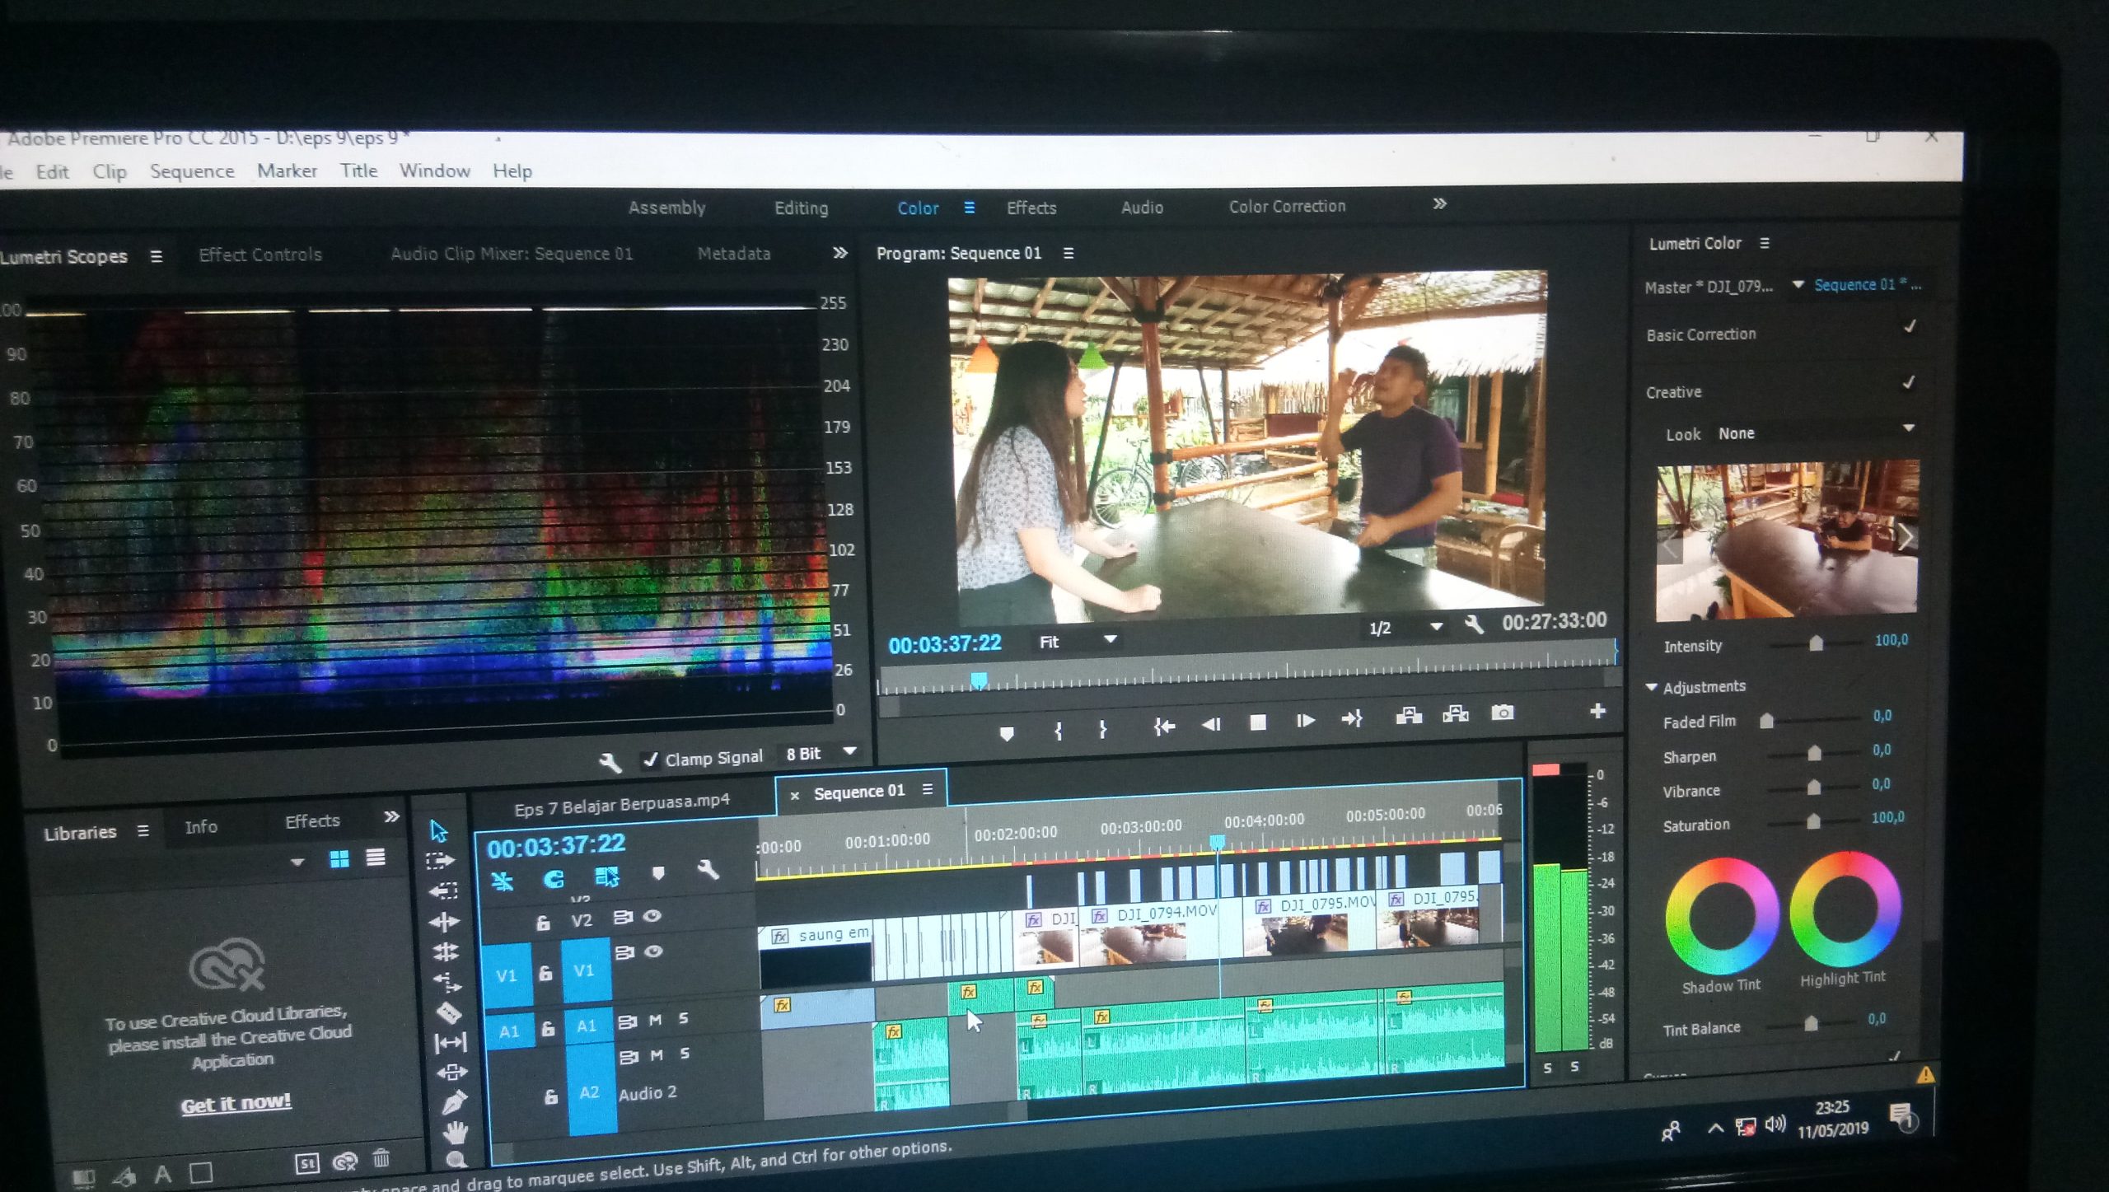Select the Rate Stretch tool
Screen dimensions: 2109x1192
(x=447, y=982)
